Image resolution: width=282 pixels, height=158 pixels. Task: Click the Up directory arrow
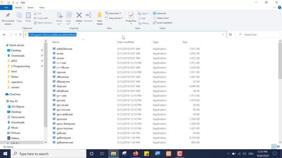click(x=20, y=35)
